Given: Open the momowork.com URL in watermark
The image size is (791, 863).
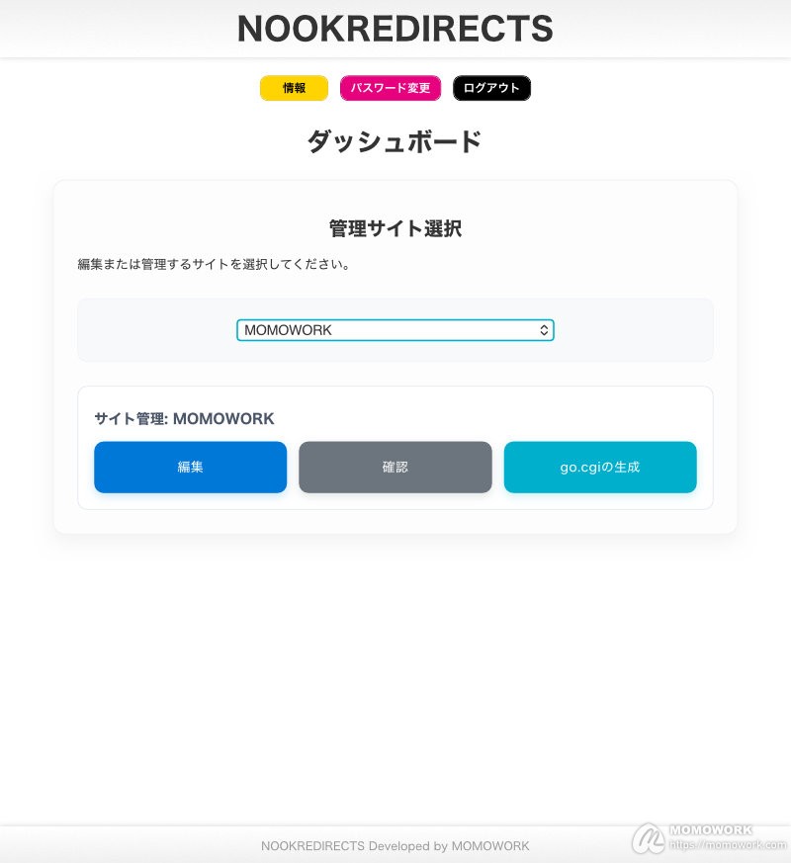Looking at the screenshot, I should [727, 845].
